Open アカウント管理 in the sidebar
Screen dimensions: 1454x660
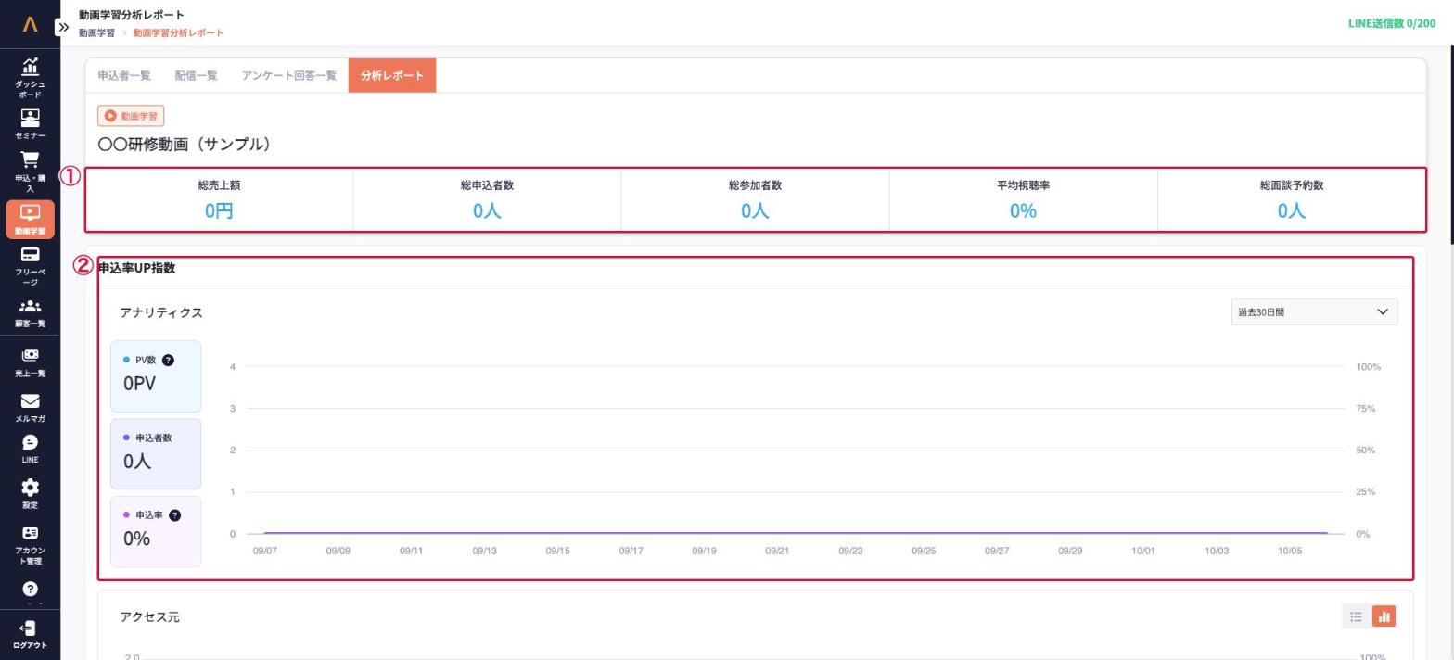point(30,545)
